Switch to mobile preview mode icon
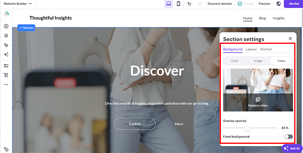303x153 pixels. pos(178,4)
